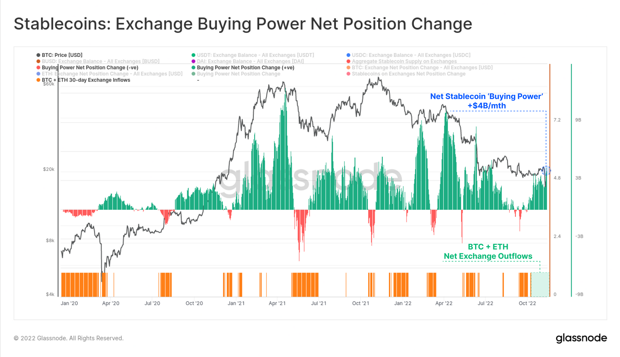Screen dimensions: 620x357
Task: Click BTC Exchange Net Position Change legend dot
Action: [x=348, y=67]
